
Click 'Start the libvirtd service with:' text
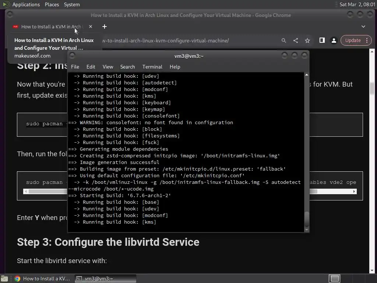click(x=62, y=261)
